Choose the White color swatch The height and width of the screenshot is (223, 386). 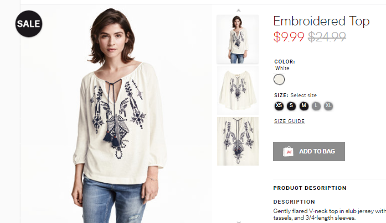[279, 79]
